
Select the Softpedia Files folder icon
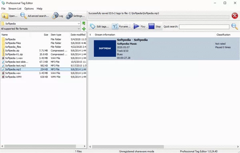point(3,43)
